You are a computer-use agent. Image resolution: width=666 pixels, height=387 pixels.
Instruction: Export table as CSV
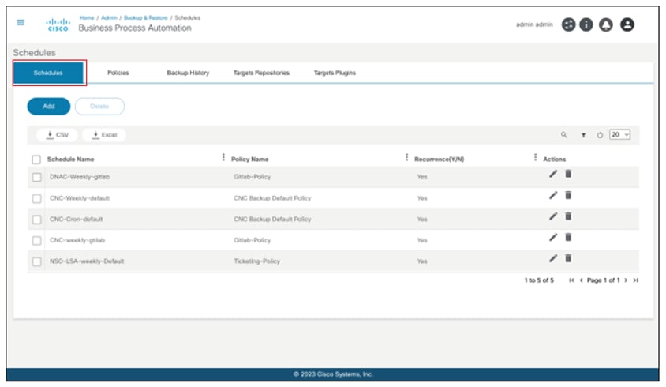pos(57,135)
